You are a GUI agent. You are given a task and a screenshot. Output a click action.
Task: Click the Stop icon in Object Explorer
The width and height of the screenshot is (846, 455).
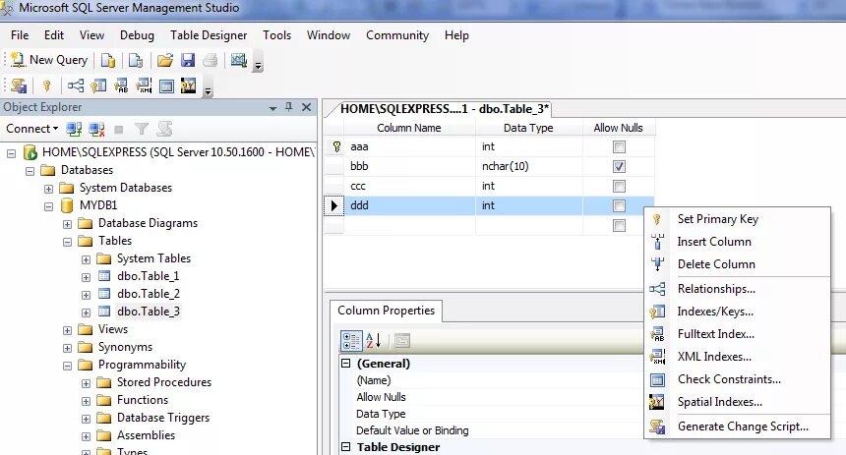[x=119, y=130]
